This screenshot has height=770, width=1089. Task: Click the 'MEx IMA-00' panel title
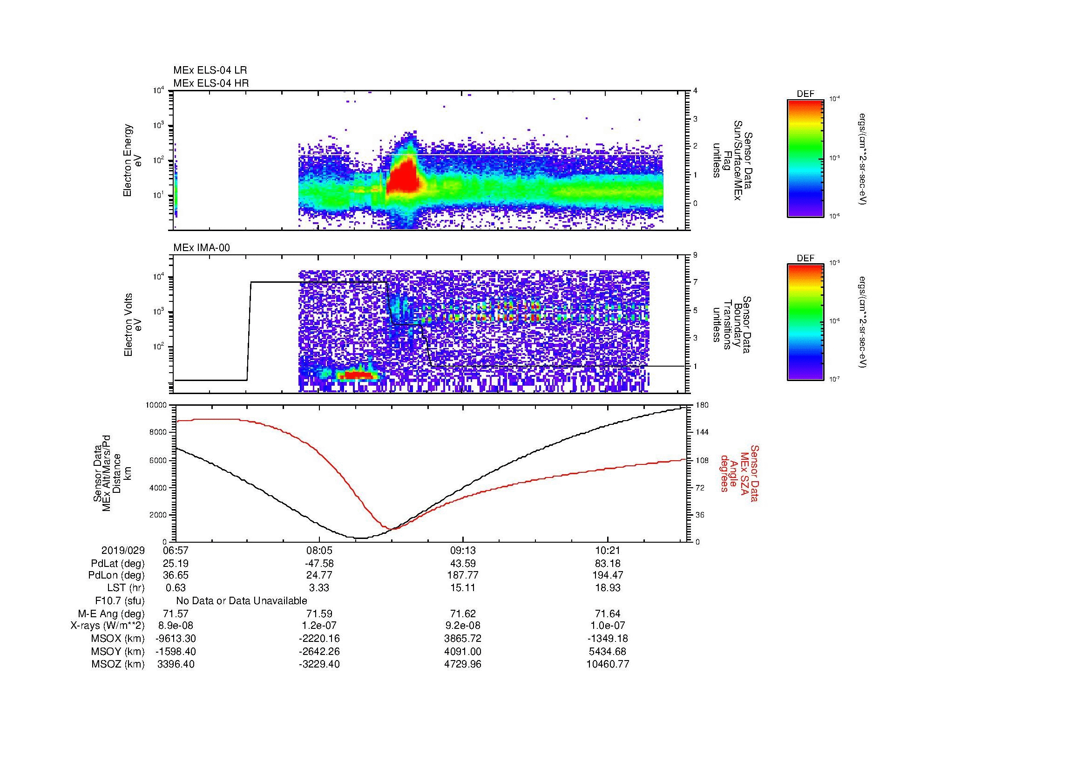pos(202,248)
